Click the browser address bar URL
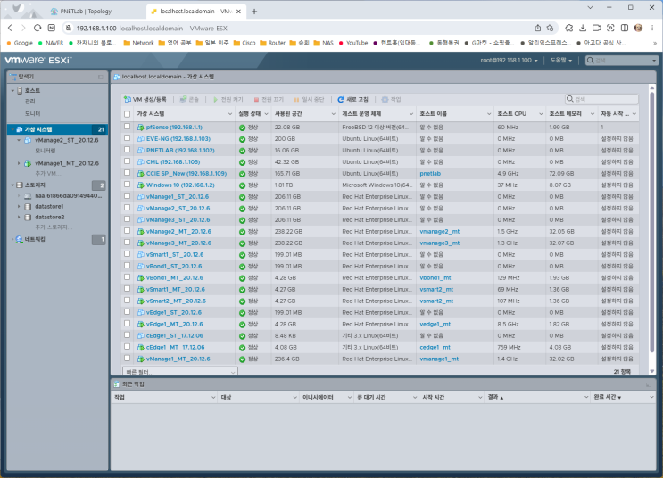Screen dimensions: 663x478 [153, 29]
